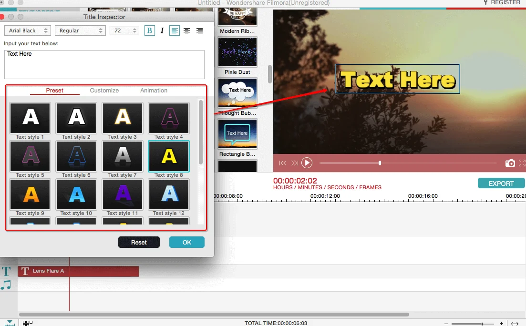This screenshot has width=526, height=326.
Task: Click the EXPORT button
Action: tap(501, 183)
